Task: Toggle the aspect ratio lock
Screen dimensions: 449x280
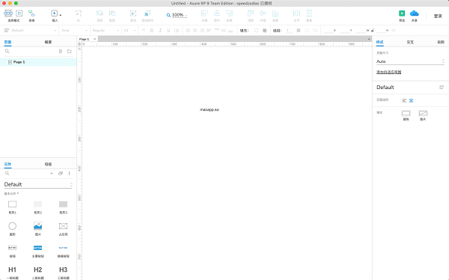Action: (373, 31)
